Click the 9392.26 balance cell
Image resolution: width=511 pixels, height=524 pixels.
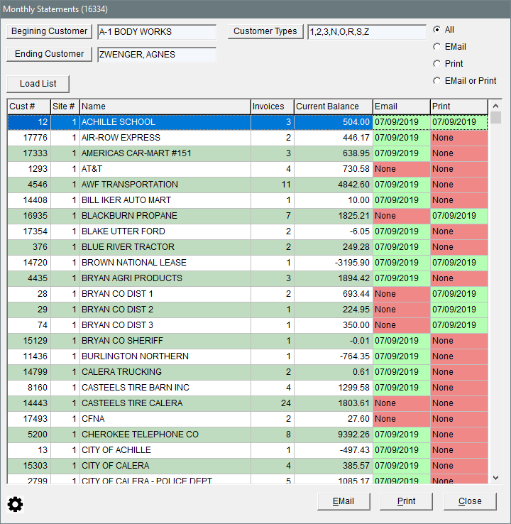tap(334, 435)
